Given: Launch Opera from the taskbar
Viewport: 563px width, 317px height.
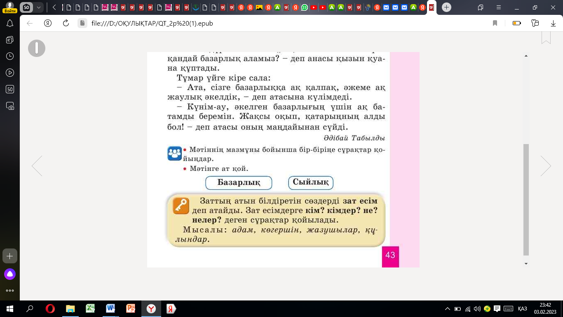Looking at the screenshot, I should click(x=50, y=309).
